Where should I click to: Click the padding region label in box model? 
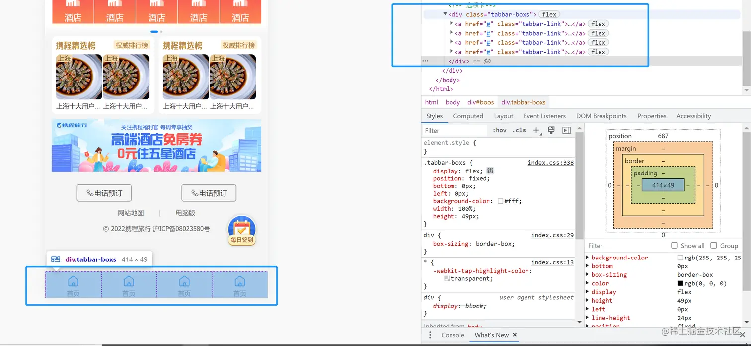(645, 173)
